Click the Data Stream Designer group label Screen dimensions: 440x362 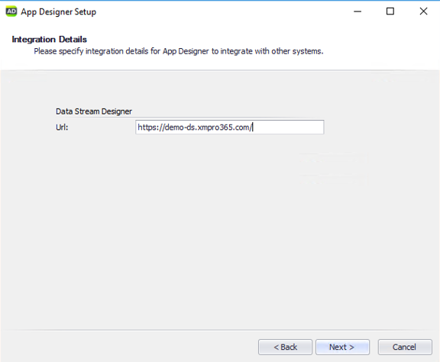point(94,112)
